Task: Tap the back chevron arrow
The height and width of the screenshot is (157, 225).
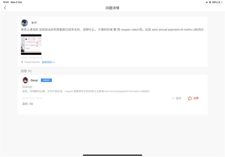Action: tap(5, 8)
